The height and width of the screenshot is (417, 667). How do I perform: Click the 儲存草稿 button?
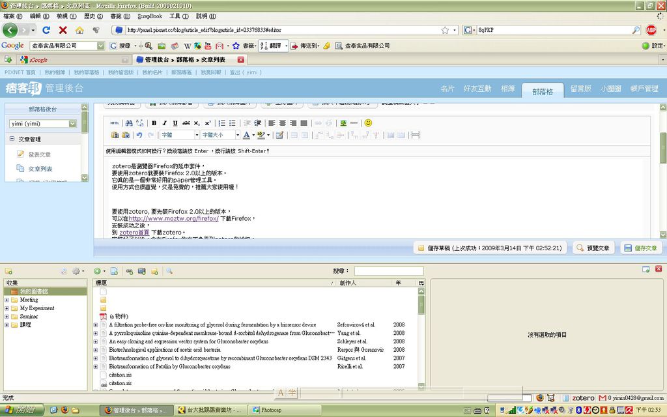(x=490, y=248)
